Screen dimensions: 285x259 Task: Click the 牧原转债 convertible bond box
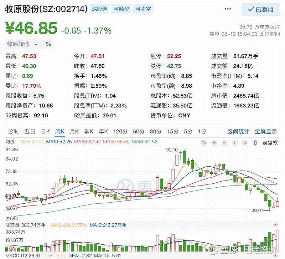point(29,44)
